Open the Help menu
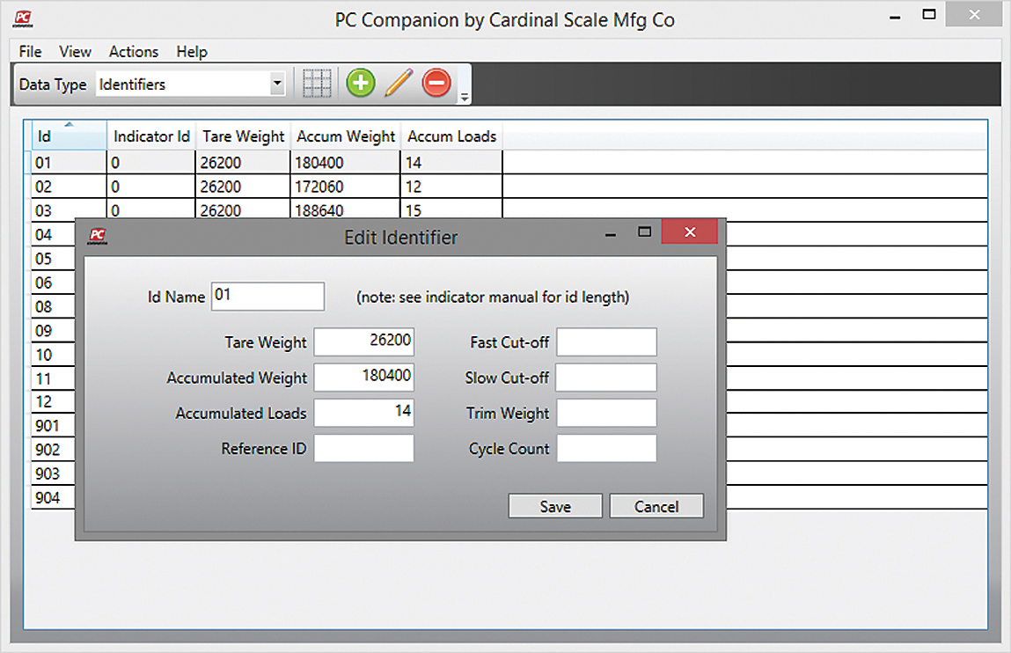The height and width of the screenshot is (653, 1011). (x=192, y=52)
